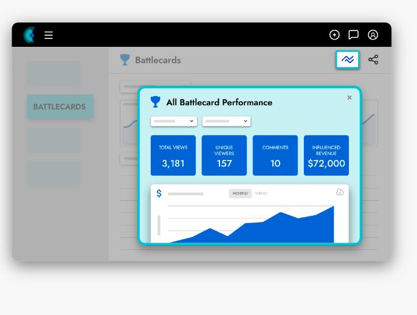The image size is (417, 315).
Task: Click the Total Views 3,181 card
Action: tap(173, 156)
